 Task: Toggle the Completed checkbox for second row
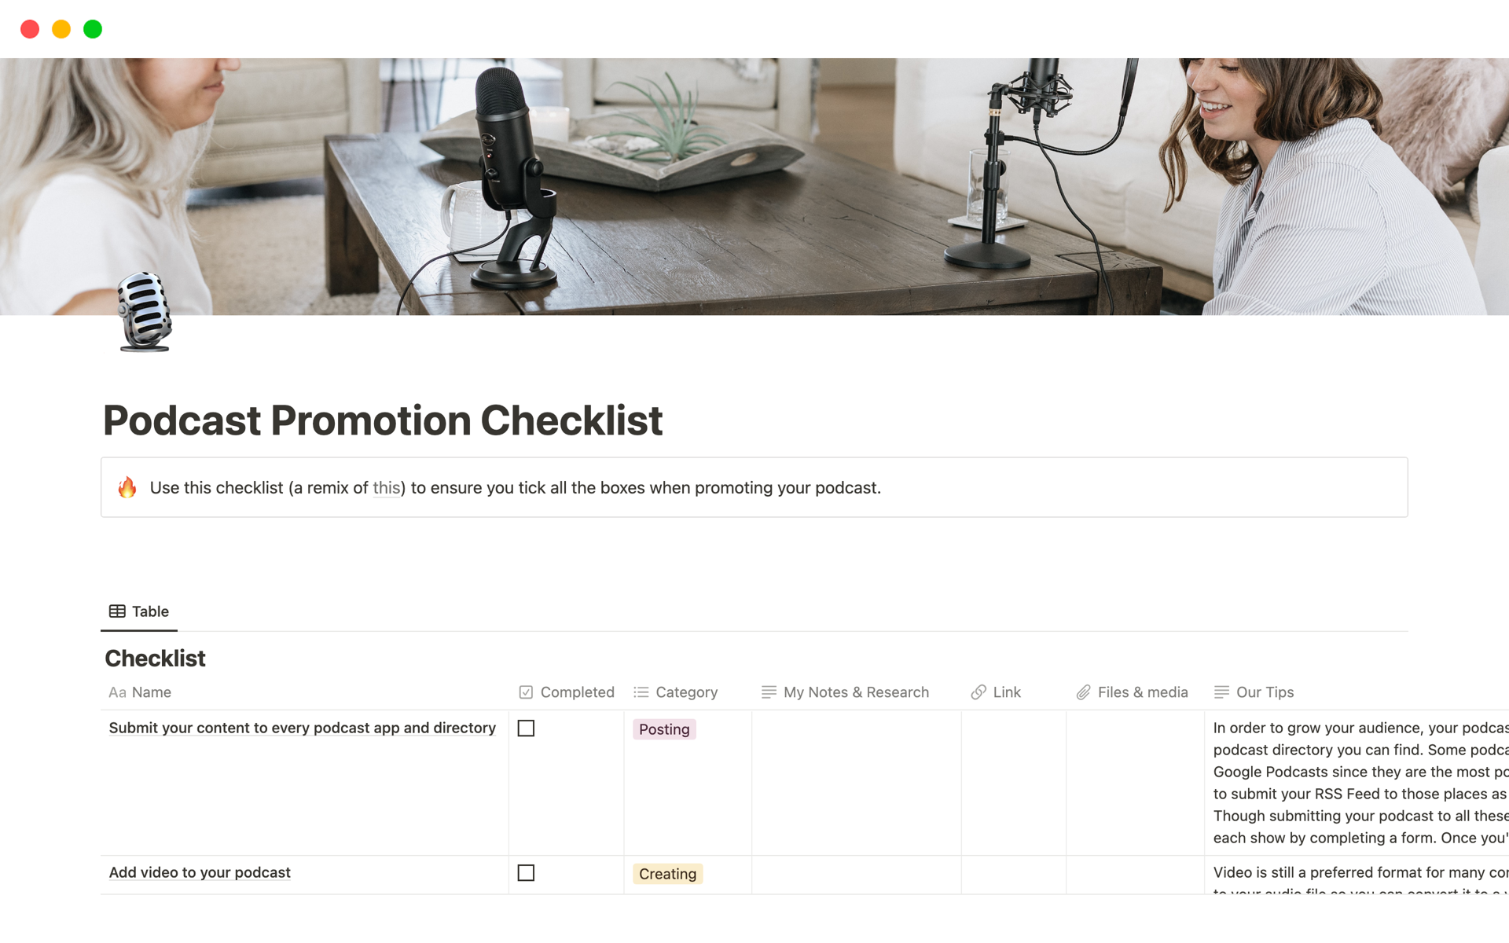pyautogui.click(x=526, y=871)
